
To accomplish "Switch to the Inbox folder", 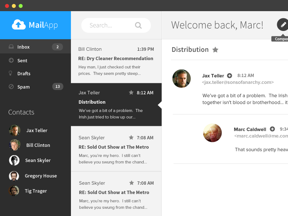I will [x=23, y=47].
